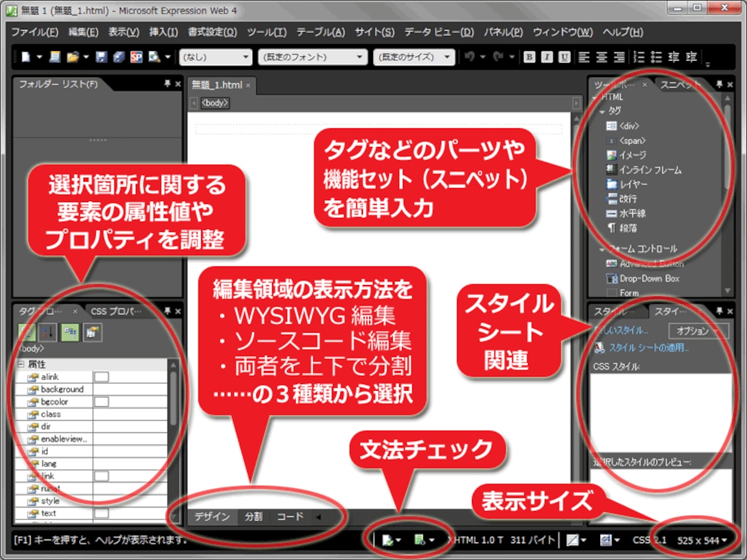This screenshot has height=560, width=747.
Task: Open the arrow next to New Page icon
Action: coord(39,57)
